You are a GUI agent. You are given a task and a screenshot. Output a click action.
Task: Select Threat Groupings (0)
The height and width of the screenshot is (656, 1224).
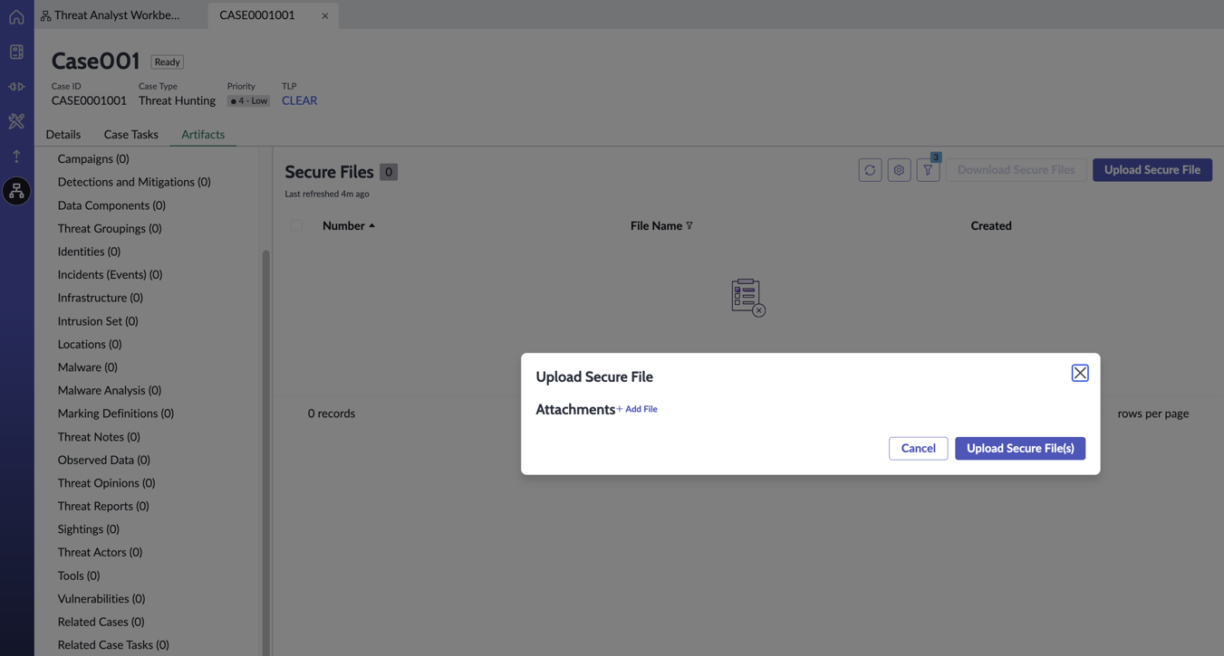110,228
